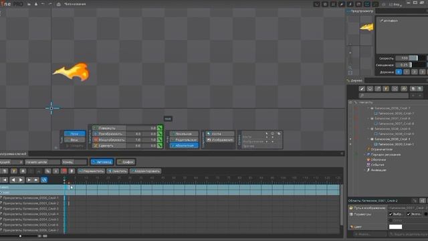Click the Начало цикла (Loop start) field
This screenshot has width=428, height=241.
coord(42,162)
